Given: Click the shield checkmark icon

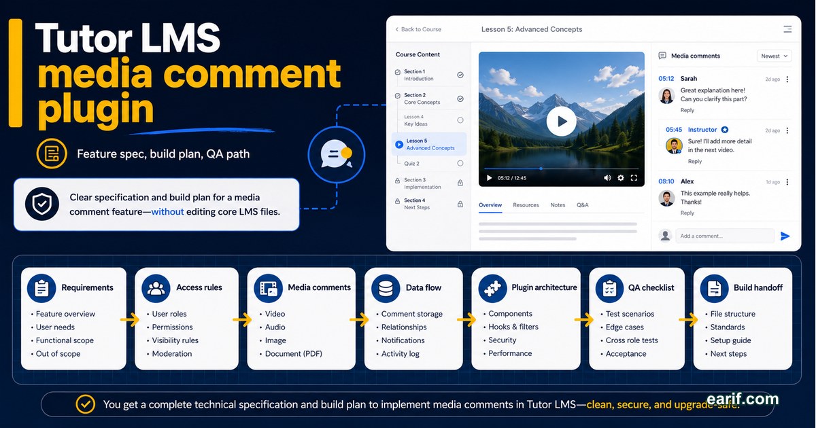Looking at the screenshot, I should pyautogui.click(x=41, y=204).
